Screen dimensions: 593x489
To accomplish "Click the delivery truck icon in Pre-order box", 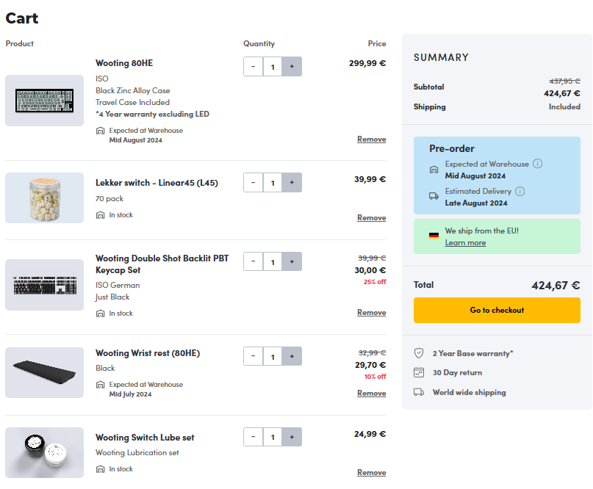I will (434, 196).
